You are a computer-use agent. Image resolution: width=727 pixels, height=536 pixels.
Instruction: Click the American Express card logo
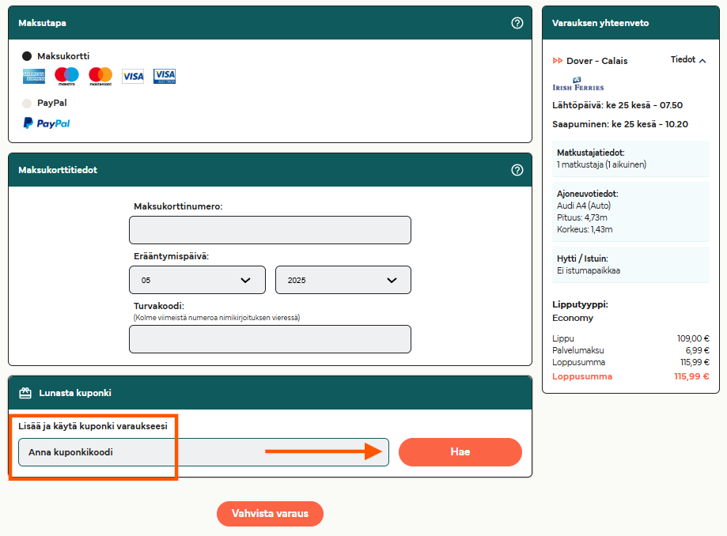click(x=34, y=77)
